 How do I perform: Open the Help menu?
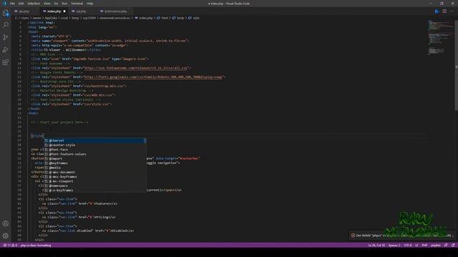(x=89, y=4)
